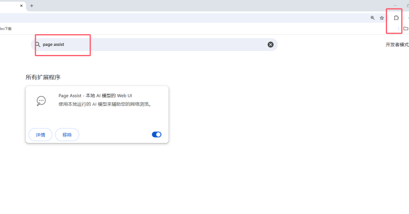Viewport: 409px width, 214px height.
Task: Open the bookmarks folder icon at right
Action: 405,29
